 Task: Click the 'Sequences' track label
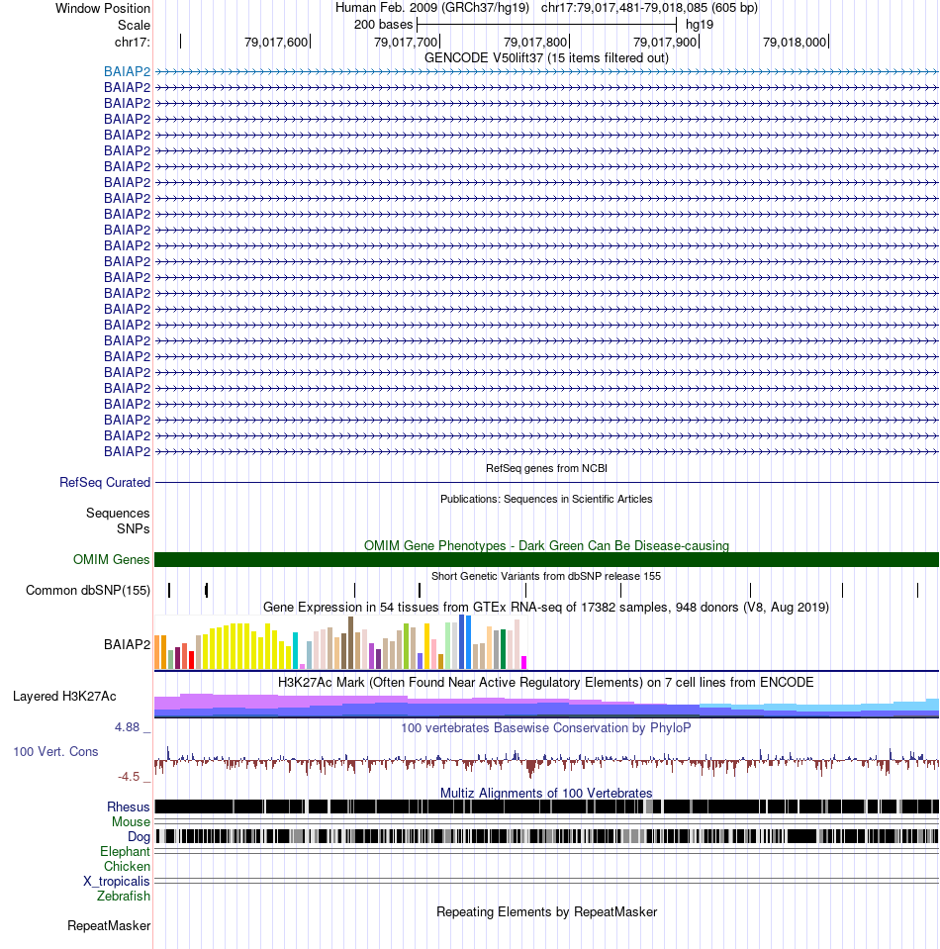(x=118, y=514)
